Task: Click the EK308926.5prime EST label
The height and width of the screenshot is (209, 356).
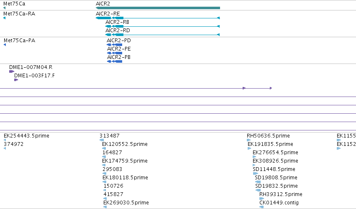Action: pyautogui.click(x=275, y=161)
